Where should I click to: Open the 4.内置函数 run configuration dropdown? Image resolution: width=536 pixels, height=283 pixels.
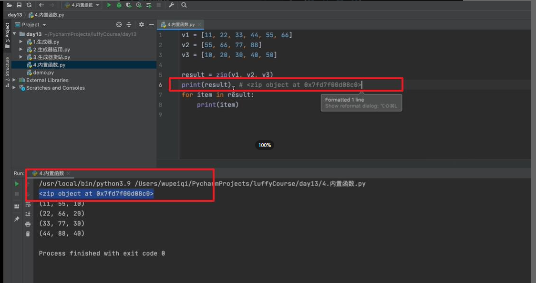click(x=82, y=5)
